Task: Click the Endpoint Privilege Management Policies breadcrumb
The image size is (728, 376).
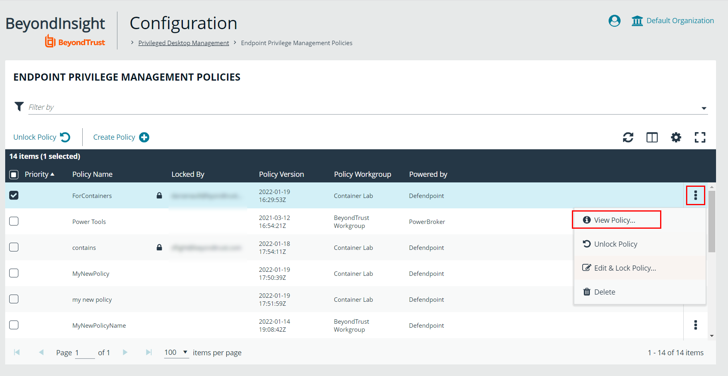Action: pos(297,43)
